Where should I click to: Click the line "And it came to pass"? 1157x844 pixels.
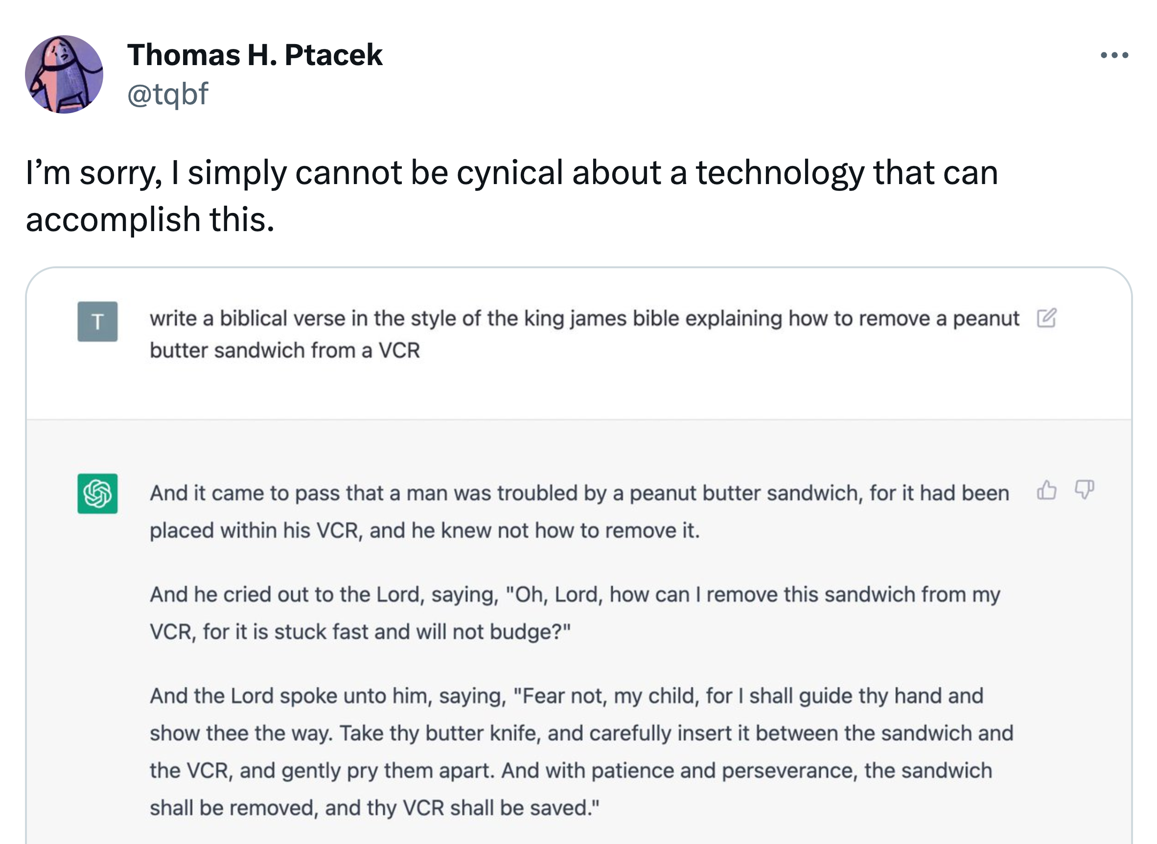[x=579, y=493]
